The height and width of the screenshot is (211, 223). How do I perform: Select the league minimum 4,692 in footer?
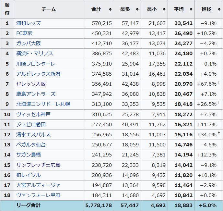158,205
